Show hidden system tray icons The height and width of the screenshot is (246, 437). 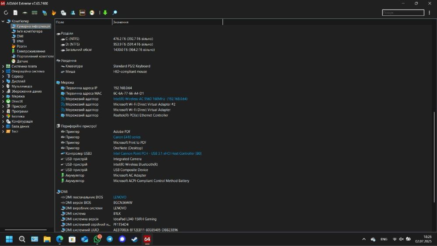[x=364, y=239]
